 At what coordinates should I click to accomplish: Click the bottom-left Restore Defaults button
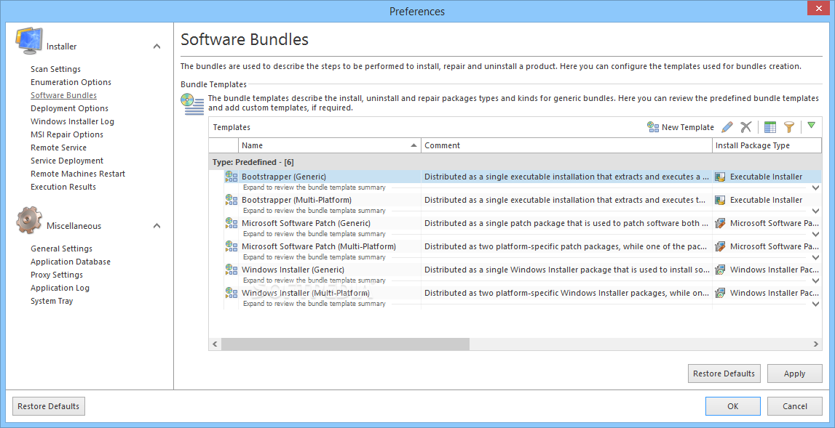tap(49, 406)
